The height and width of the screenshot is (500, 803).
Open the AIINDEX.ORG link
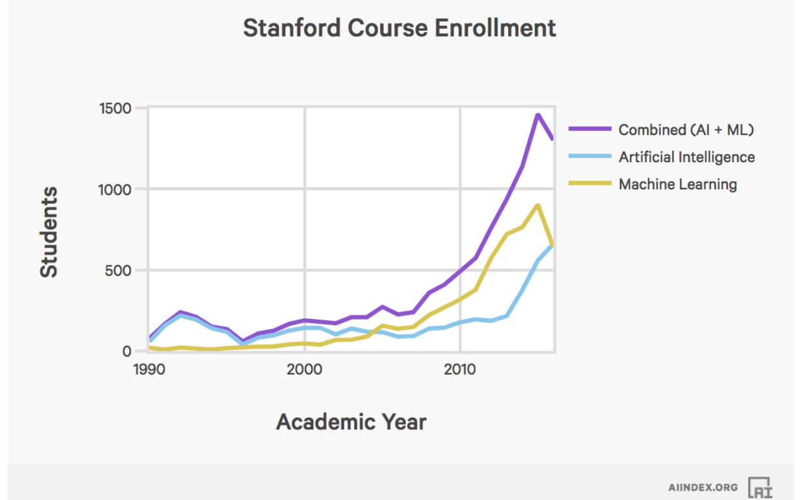coord(703,487)
